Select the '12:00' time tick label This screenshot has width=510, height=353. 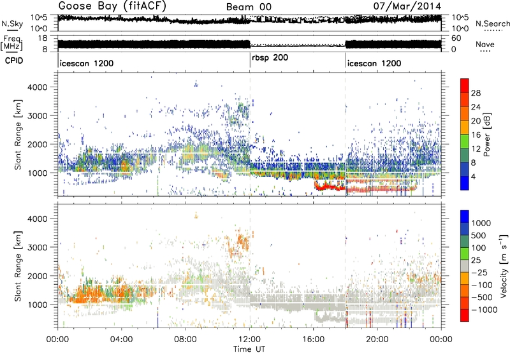[249, 340]
